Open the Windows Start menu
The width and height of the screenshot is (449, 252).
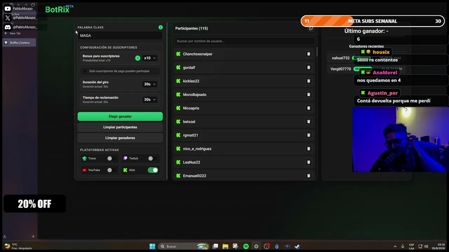coord(152,246)
